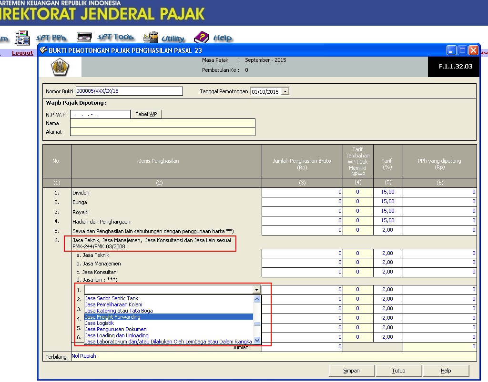Viewport: 488px width, 382px height.
Task: Click Hadiah dan Penghargaan bruto cell
Action: click(302, 221)
